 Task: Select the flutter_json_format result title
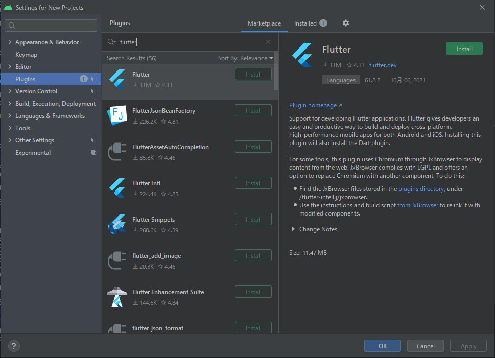158,328
